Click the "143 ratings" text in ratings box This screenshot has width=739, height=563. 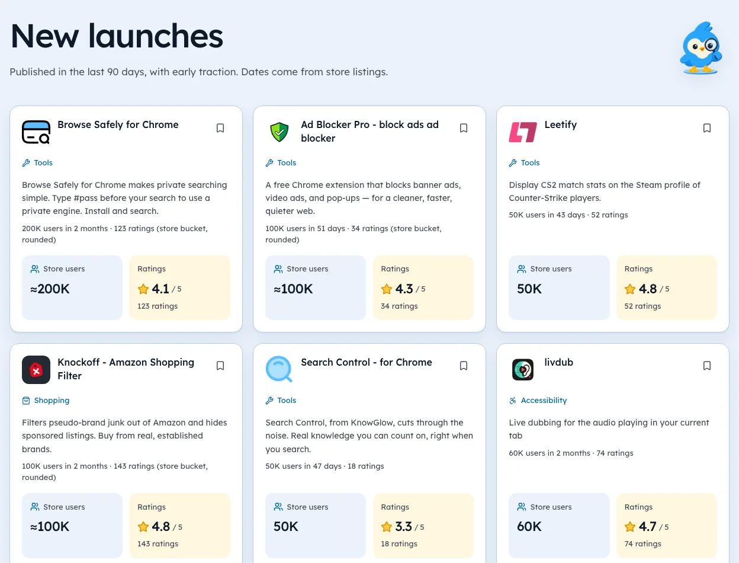(158, 544)
